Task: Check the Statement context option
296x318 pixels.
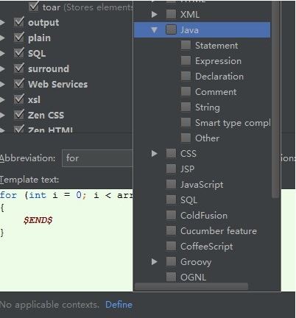Action: click(186, 45)
